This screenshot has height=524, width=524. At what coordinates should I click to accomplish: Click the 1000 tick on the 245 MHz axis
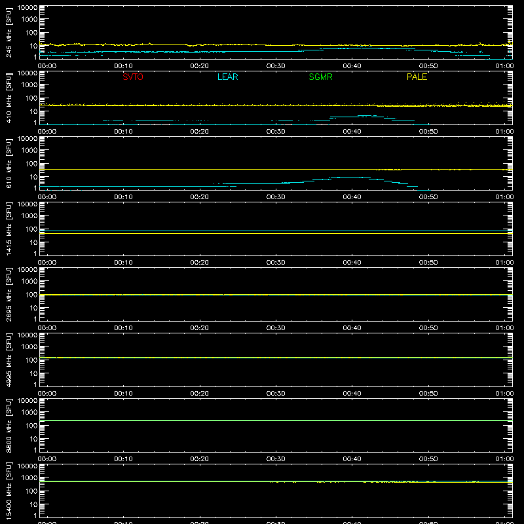(29, 19)
